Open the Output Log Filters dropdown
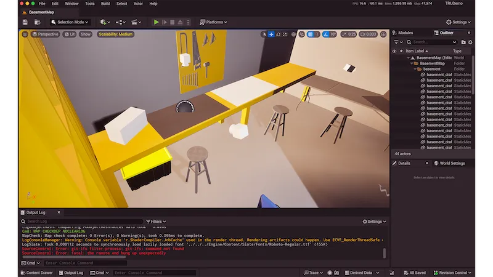The image size is (493, 277). coord(156,222)
